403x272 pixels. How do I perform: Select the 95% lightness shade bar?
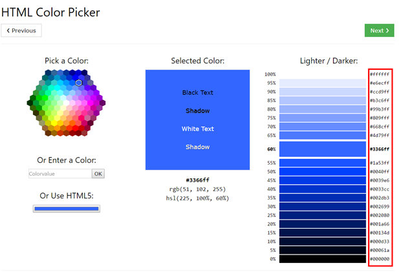click(323, 83)
